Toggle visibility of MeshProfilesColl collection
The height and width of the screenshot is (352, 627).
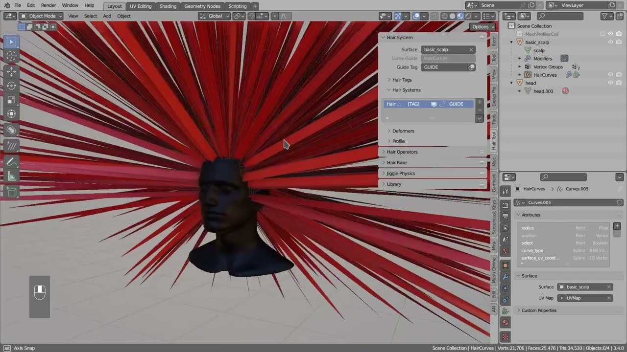tap(610, 34)
